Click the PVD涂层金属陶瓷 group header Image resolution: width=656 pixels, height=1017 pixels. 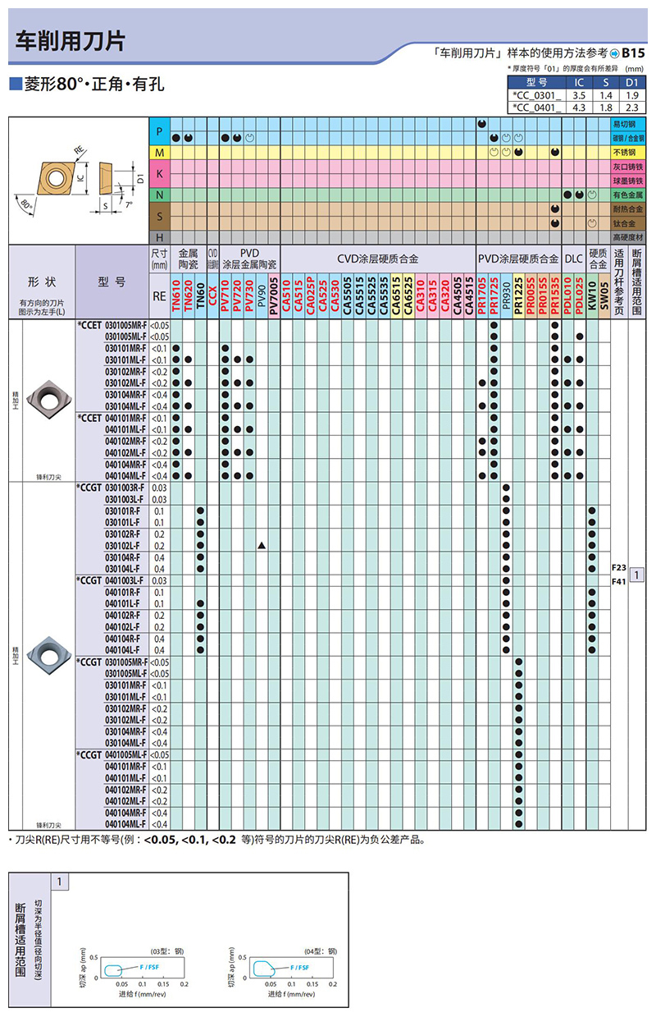point(249,258)
